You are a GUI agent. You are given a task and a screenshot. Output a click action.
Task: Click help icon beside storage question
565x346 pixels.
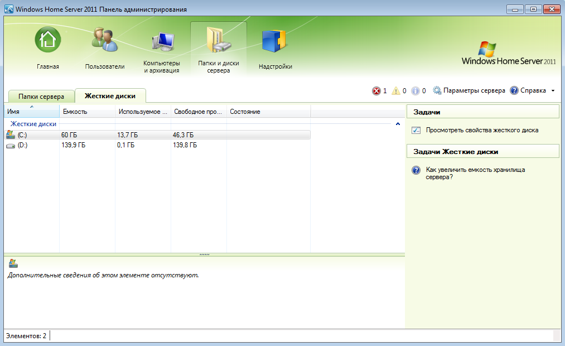point(416,170)
